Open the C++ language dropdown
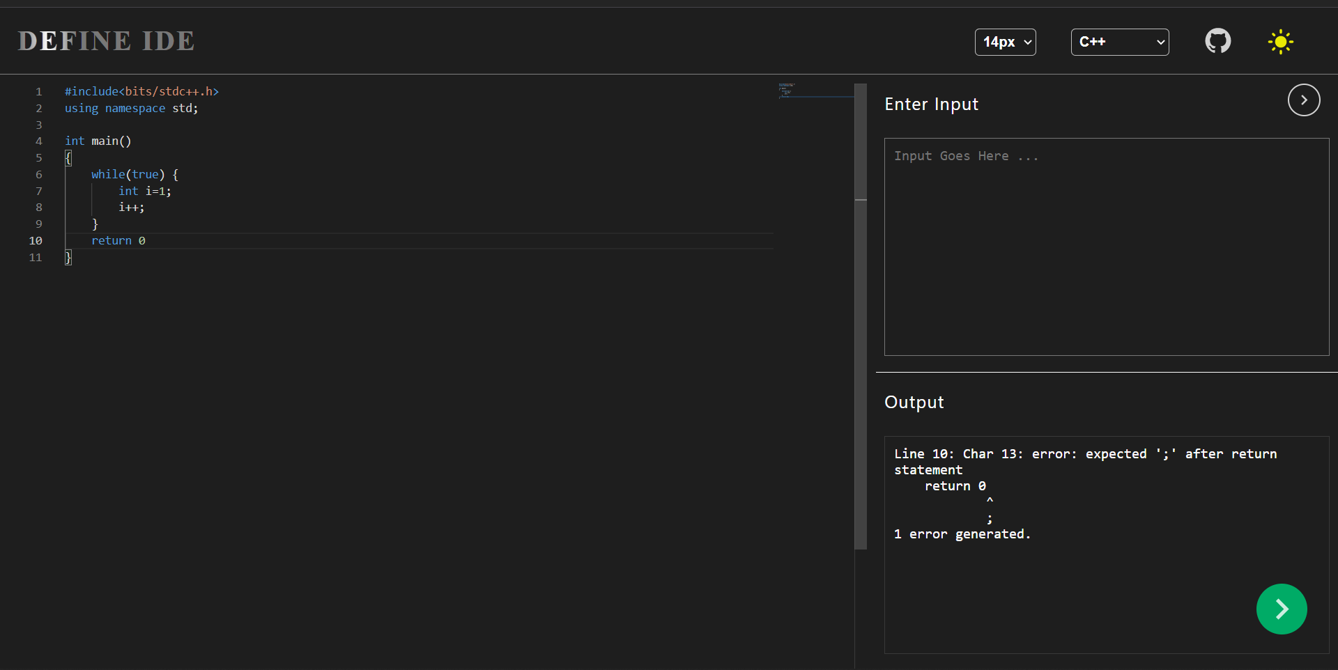 pos(1120,42)
